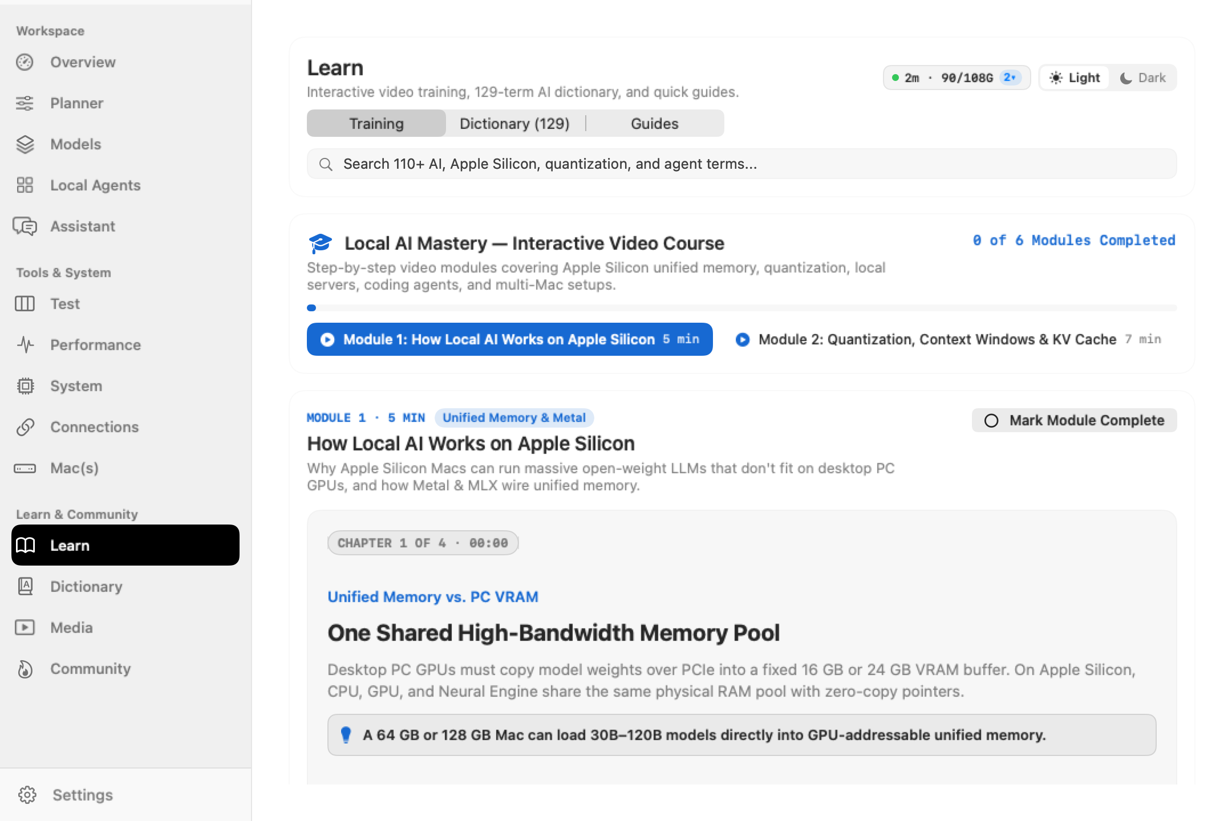Click the graduation cap course icon
This screenshot has height=821, width=1232.
tap(320, 243)
